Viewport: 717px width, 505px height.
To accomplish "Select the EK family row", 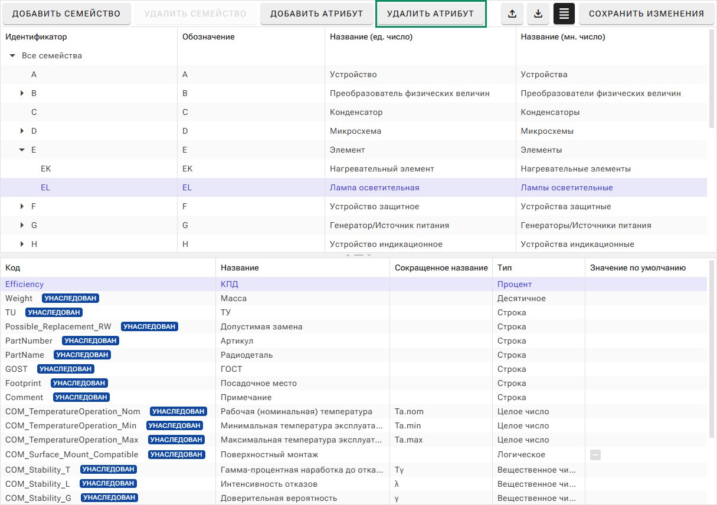I will point(46,169).
